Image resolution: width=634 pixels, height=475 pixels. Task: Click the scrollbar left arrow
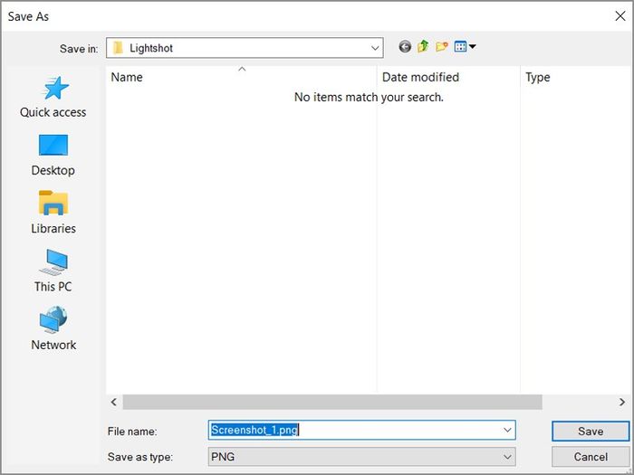(114, 402)
